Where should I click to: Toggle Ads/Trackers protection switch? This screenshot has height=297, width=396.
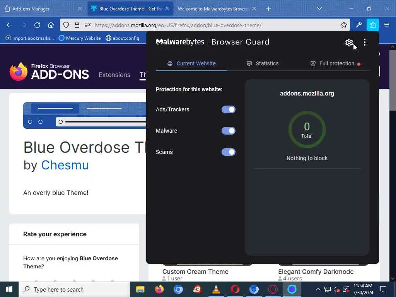point(228,109)
